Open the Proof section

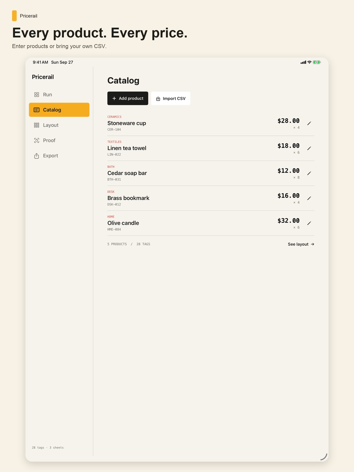tap(59, 141)
